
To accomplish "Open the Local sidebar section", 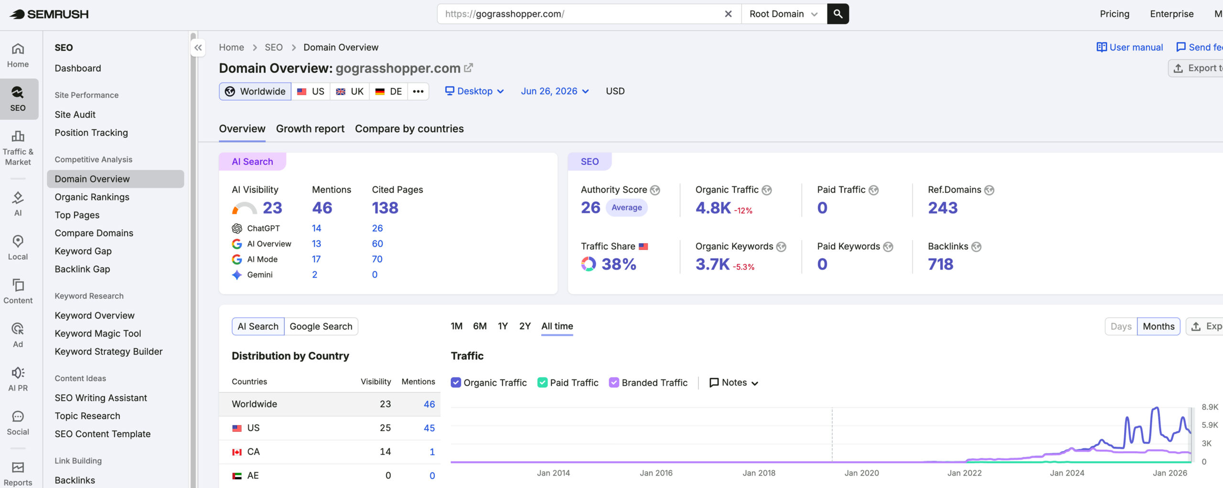I will tap(18, 247).
